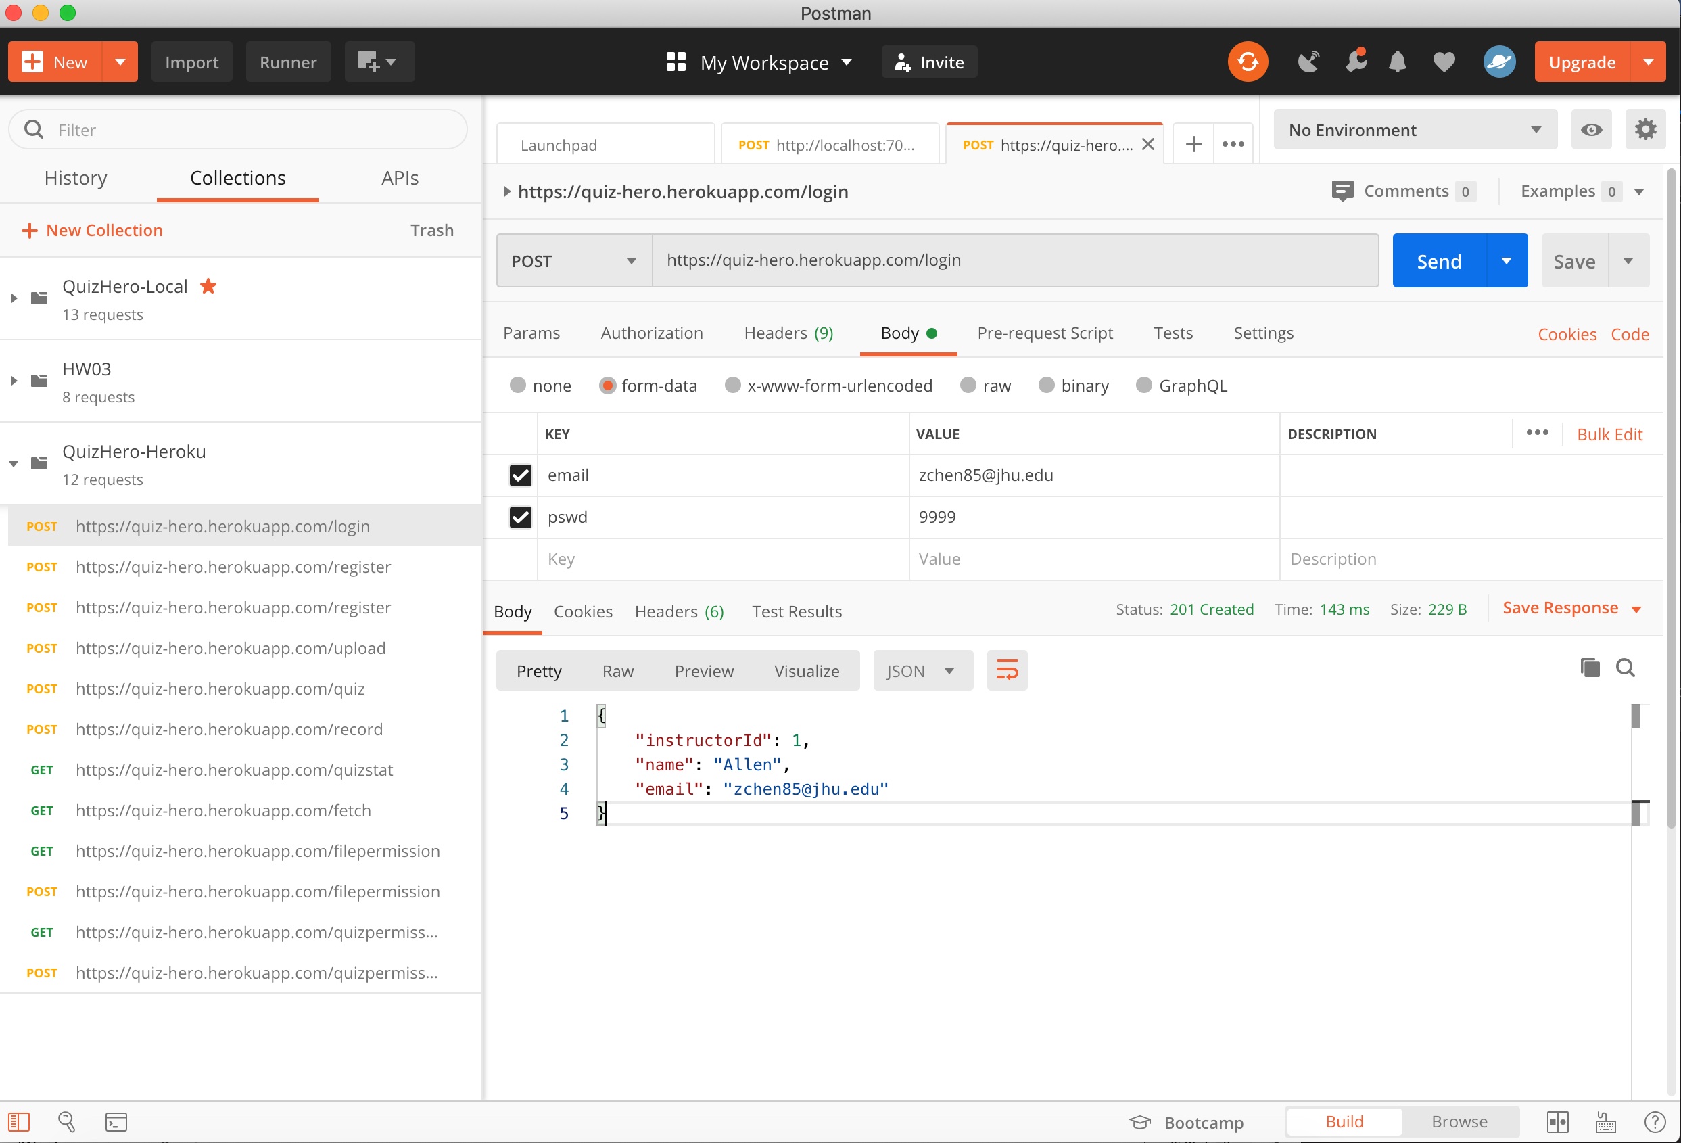Screen dimensions: 1681x1143
Task: Click the Bulk Edit link
Action: (x=1609, y=434)
